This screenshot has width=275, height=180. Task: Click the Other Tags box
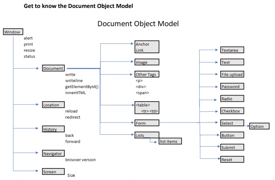point(147,74)
